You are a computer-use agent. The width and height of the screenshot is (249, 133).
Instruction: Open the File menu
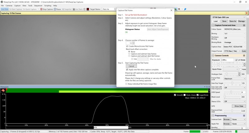[2, 6]
